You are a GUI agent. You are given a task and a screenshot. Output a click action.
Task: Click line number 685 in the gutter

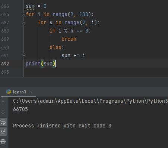[5, 6]
